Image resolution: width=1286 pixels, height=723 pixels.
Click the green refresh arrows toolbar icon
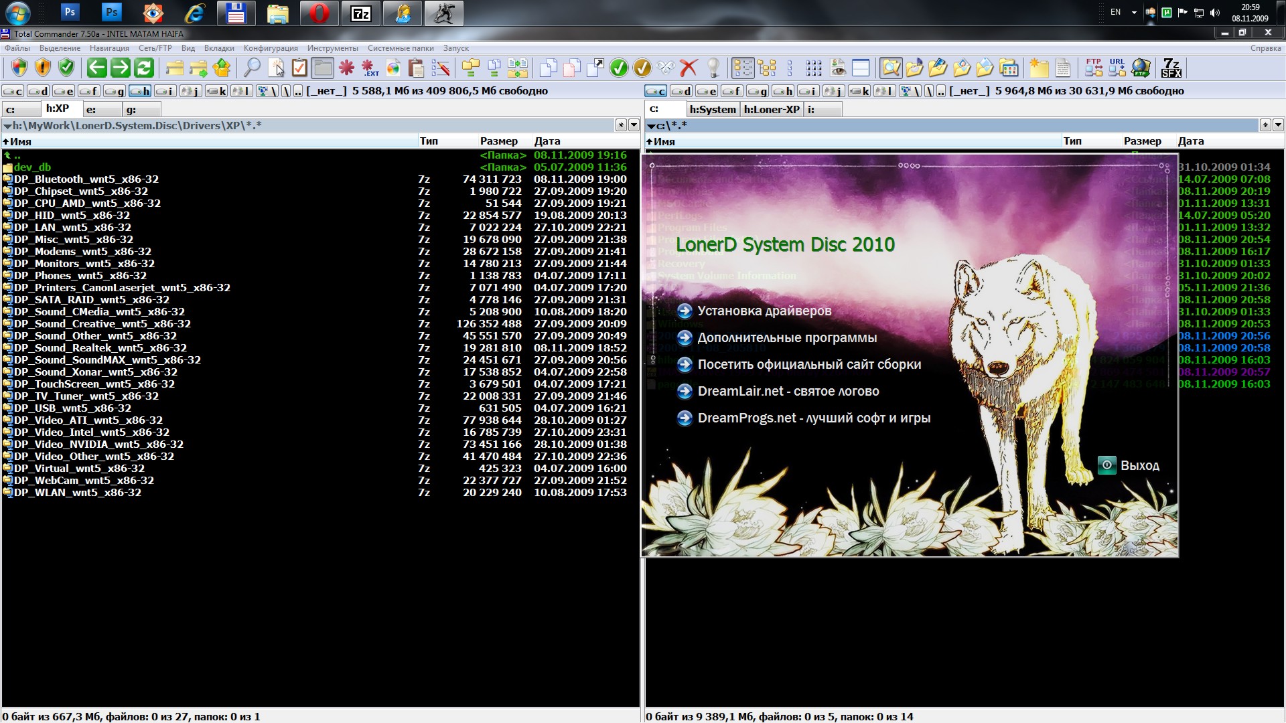144,68
